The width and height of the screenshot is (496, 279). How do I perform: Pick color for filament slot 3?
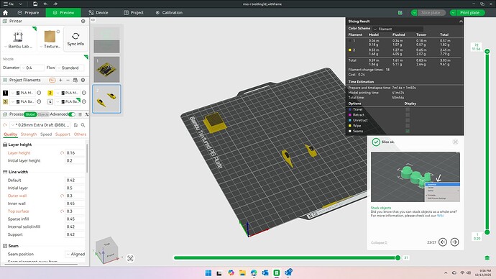click(5, 101)
